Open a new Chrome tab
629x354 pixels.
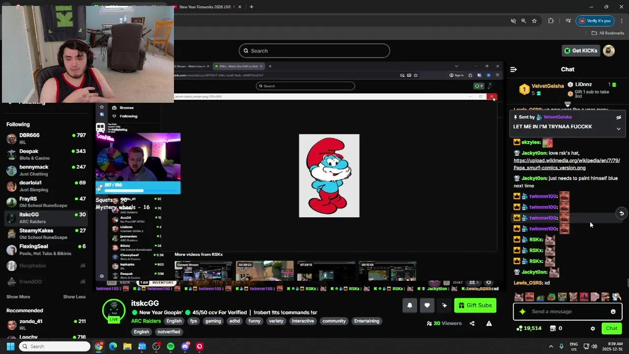click(251, 7)
